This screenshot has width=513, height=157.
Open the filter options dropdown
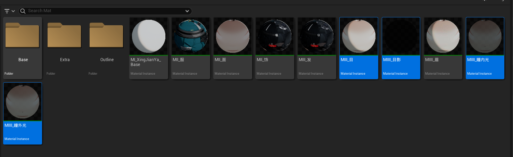[10, 11]
